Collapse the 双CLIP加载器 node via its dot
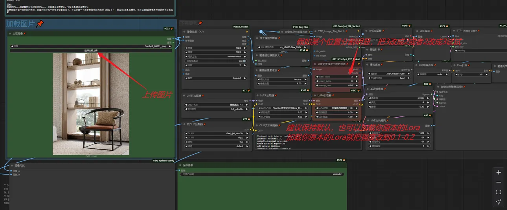 (x=184, y=124)
